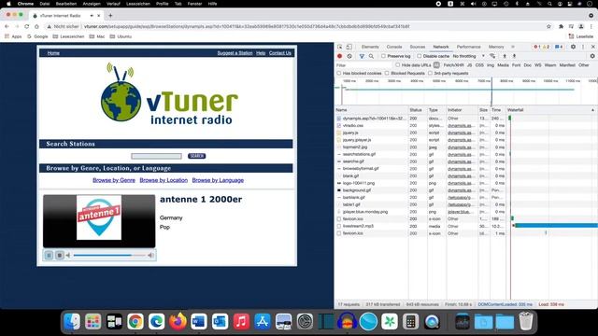Open the Sources tab
This screenshot has width=598, height=336.
tap(418, 47)
